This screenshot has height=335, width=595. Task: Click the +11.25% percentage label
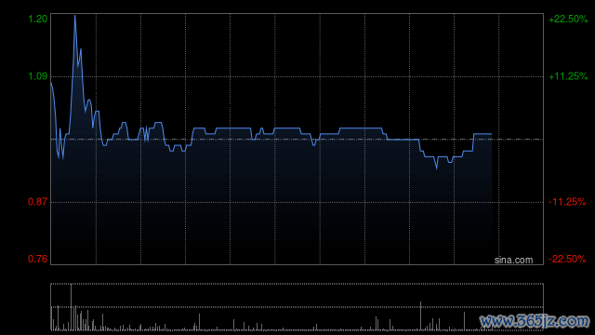568,76
